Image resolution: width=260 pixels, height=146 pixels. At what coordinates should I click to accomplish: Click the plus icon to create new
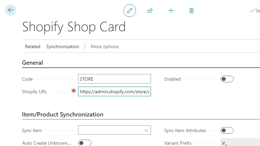click(x=171, y=11)
